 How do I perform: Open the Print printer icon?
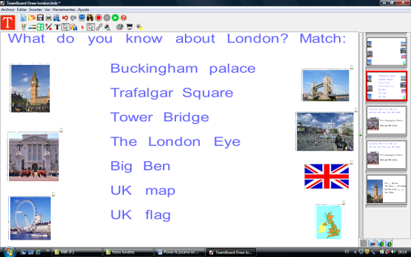(x=49, y=18)
